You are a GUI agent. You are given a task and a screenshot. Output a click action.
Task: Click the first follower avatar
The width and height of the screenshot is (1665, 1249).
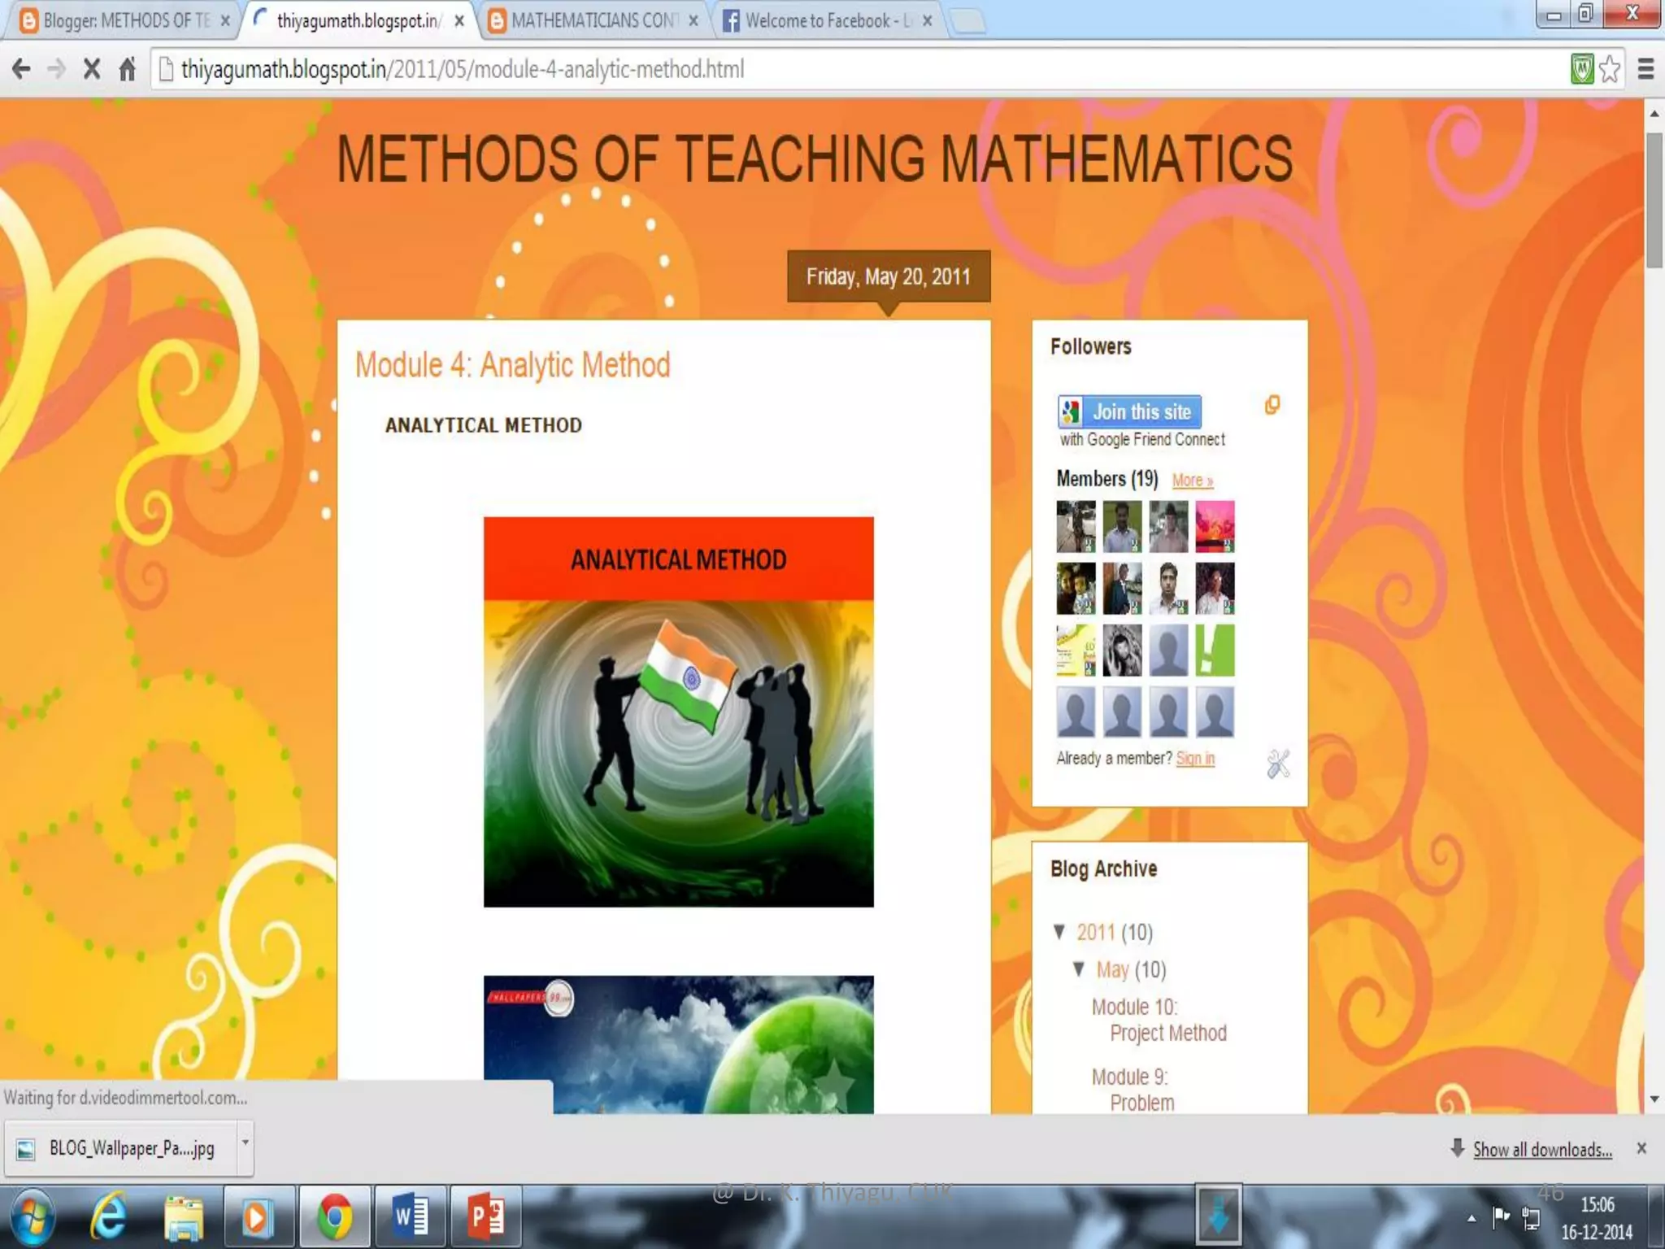pos(1076,527)
